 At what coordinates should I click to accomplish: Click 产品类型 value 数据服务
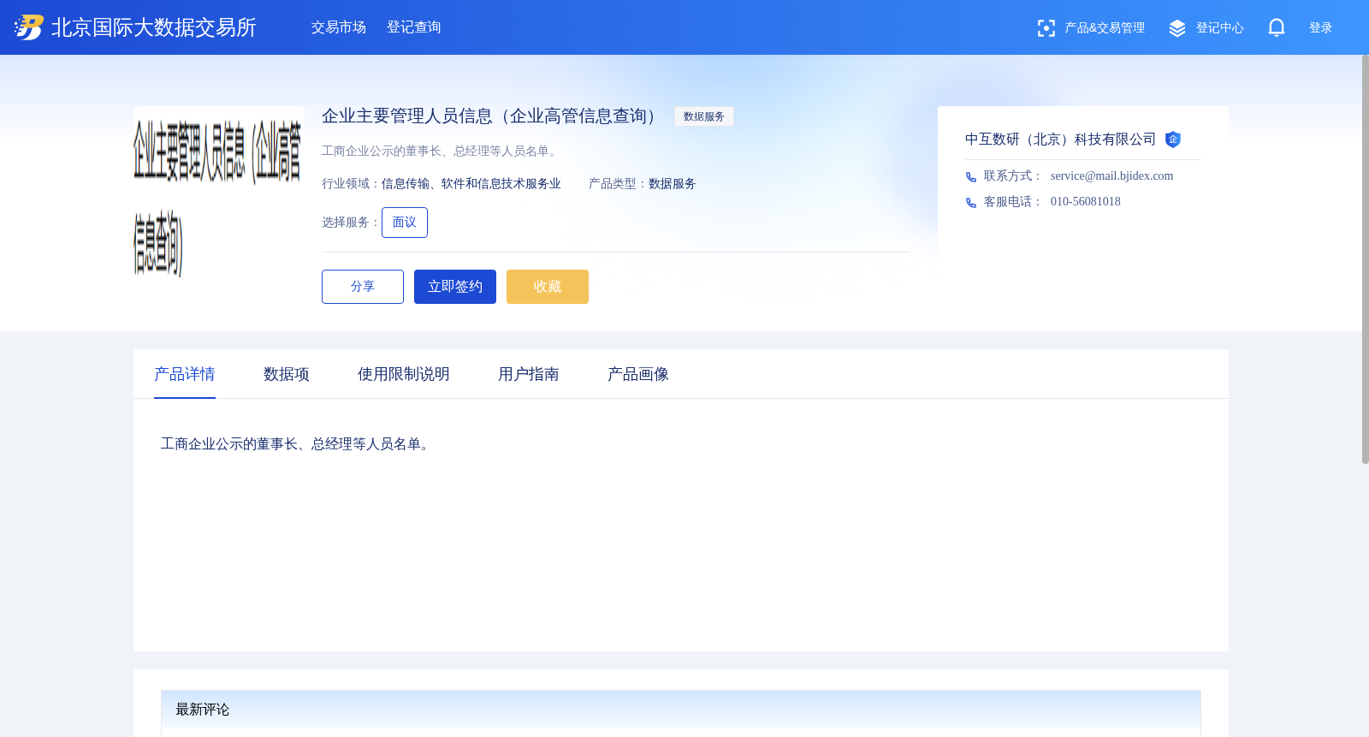[673, 184]
